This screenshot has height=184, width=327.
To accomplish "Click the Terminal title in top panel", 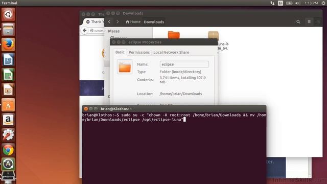I will click(x=9, y=3).
